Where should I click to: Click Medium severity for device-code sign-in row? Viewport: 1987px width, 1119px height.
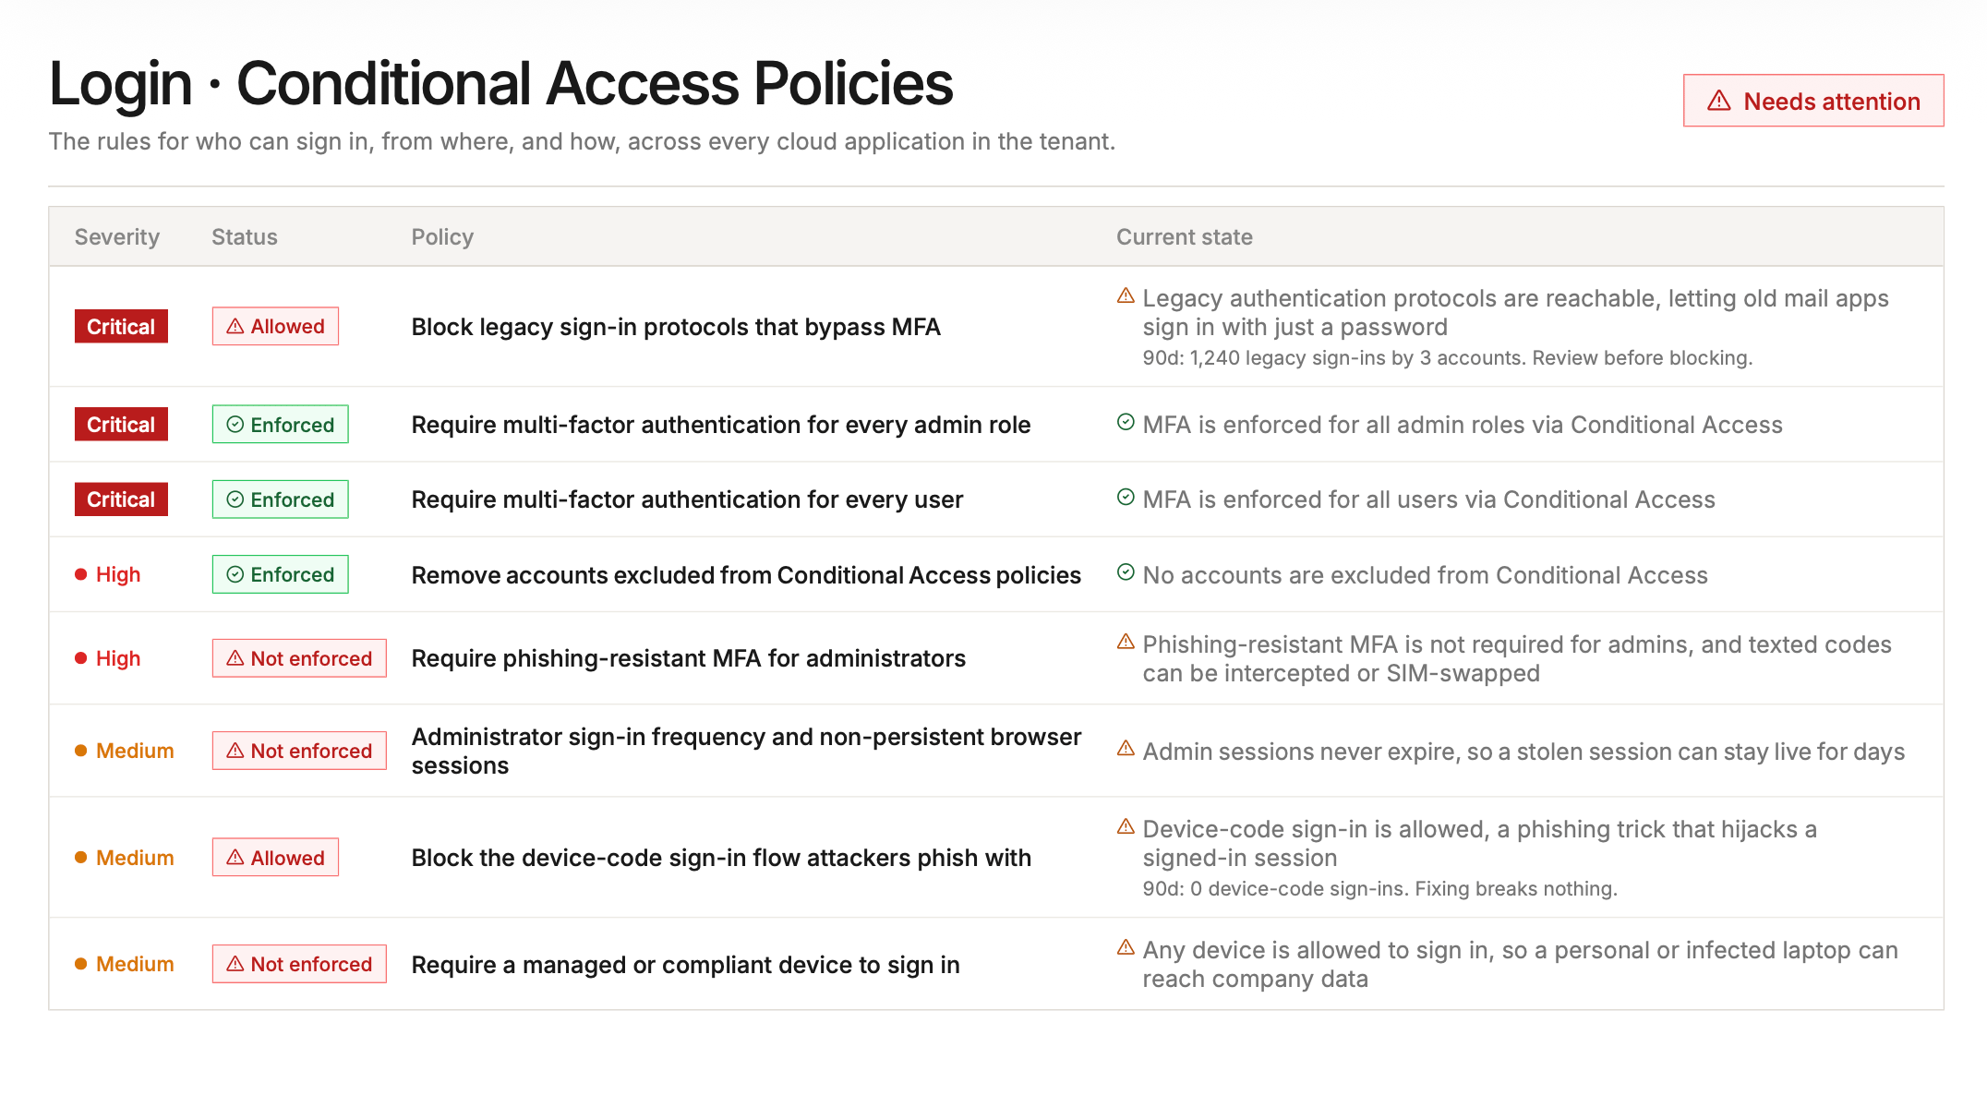125,858
